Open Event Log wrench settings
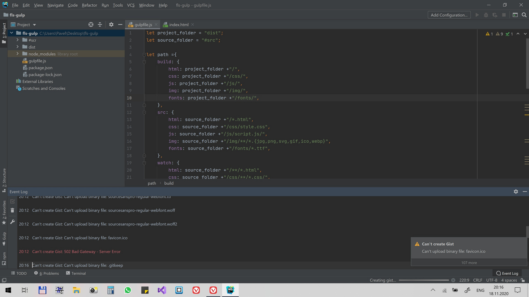This screenshot has height=297, width=529. pos(12,222)
